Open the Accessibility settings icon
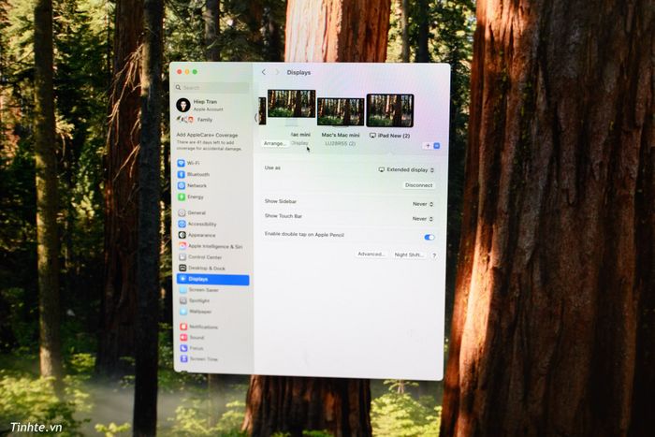The height and width of the screenshot is (437, 655). pos(182,224)
